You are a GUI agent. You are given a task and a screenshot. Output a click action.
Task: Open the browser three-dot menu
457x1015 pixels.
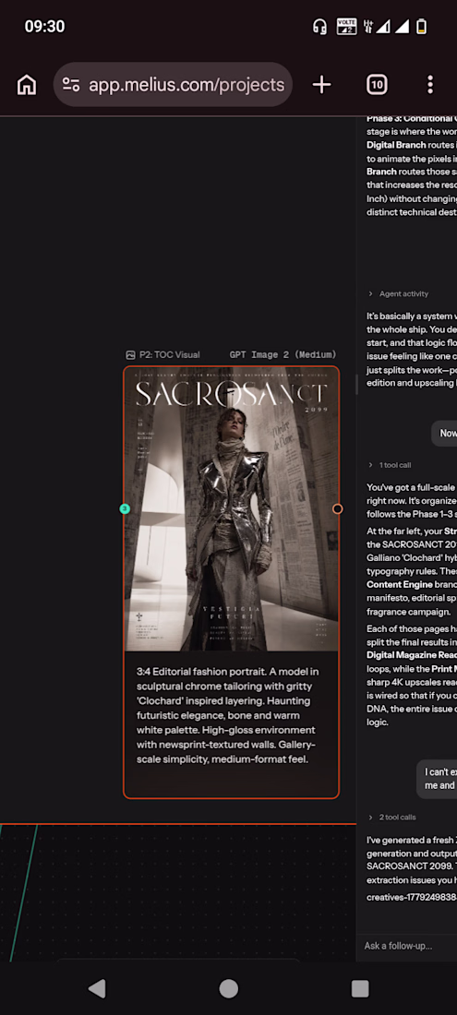click(430, 85)
